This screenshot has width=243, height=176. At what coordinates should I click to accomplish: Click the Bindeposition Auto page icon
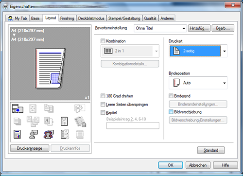[x=176, y=83]
